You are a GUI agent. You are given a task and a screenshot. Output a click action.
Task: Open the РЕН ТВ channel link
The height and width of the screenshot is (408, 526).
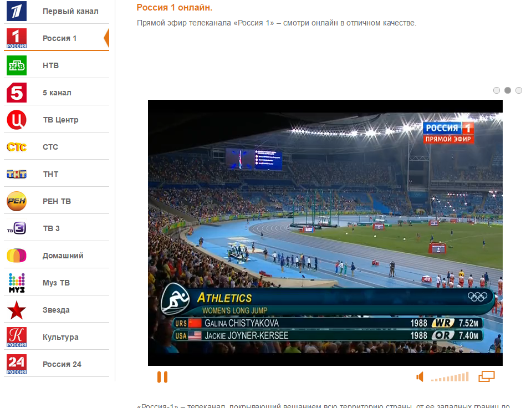tap(57, 201)
